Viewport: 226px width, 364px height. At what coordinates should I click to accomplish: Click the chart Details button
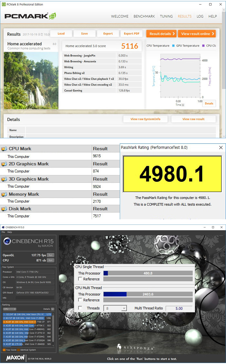[209, 104]
